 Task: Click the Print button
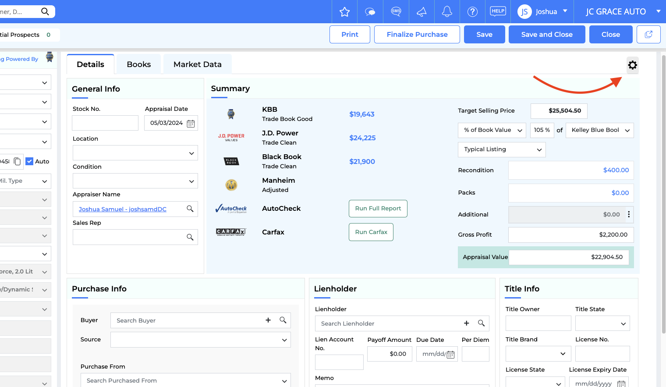[350, 34]
